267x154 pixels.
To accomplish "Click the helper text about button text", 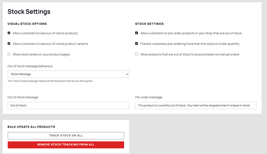I will [x=50, y=81].
